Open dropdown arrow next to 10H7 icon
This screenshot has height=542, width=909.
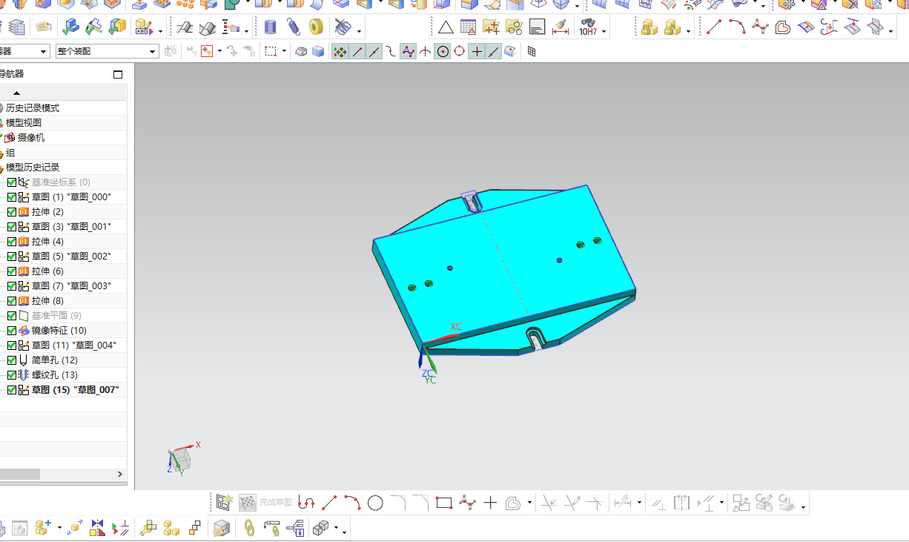[x=604, y=31]
